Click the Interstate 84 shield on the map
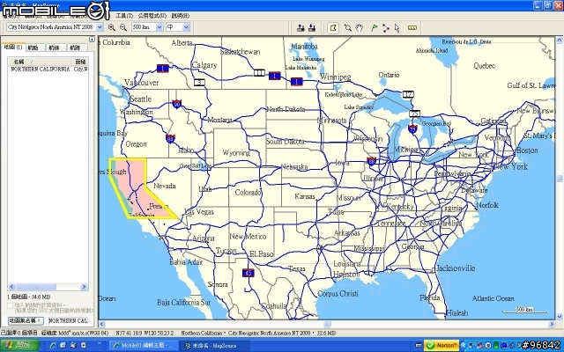The image size is (564, 352). point(170,138)
